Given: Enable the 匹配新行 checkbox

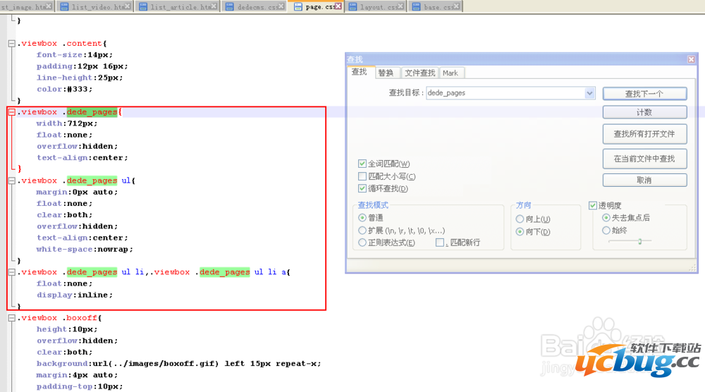Looking at the screenshot, I should pyautogui.click(x=440, y=243).
